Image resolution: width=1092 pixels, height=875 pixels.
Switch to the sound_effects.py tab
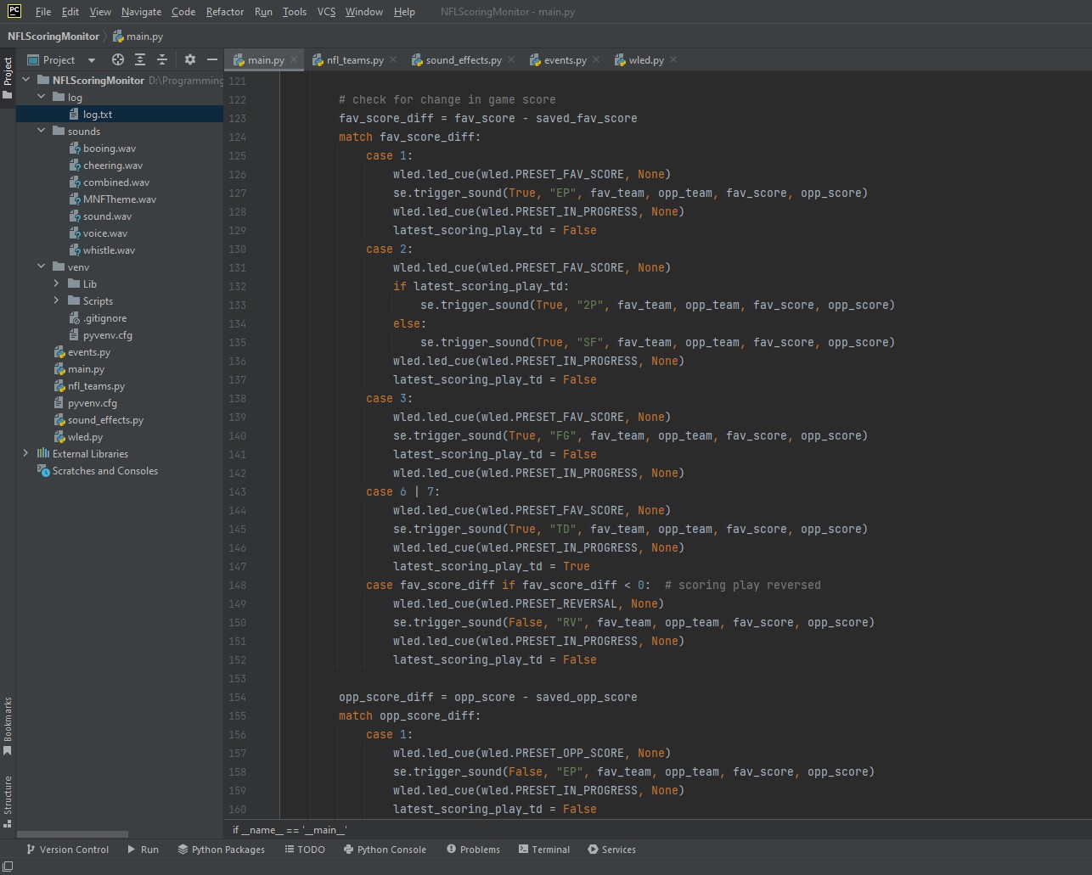point(463,60)
